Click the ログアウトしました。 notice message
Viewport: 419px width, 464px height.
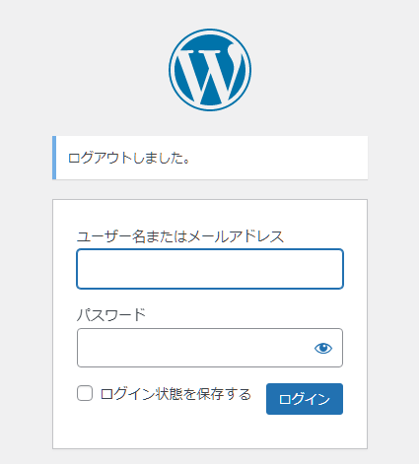(x=129, y=158)
